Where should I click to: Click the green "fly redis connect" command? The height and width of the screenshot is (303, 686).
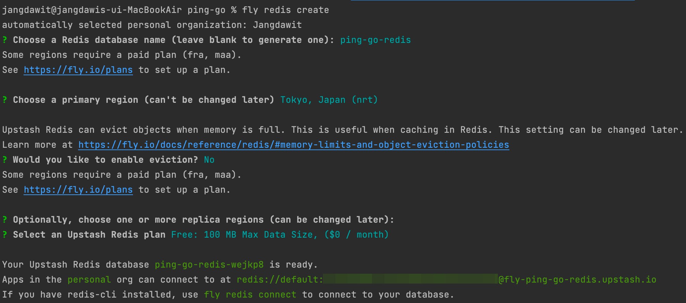pos(250,294)
